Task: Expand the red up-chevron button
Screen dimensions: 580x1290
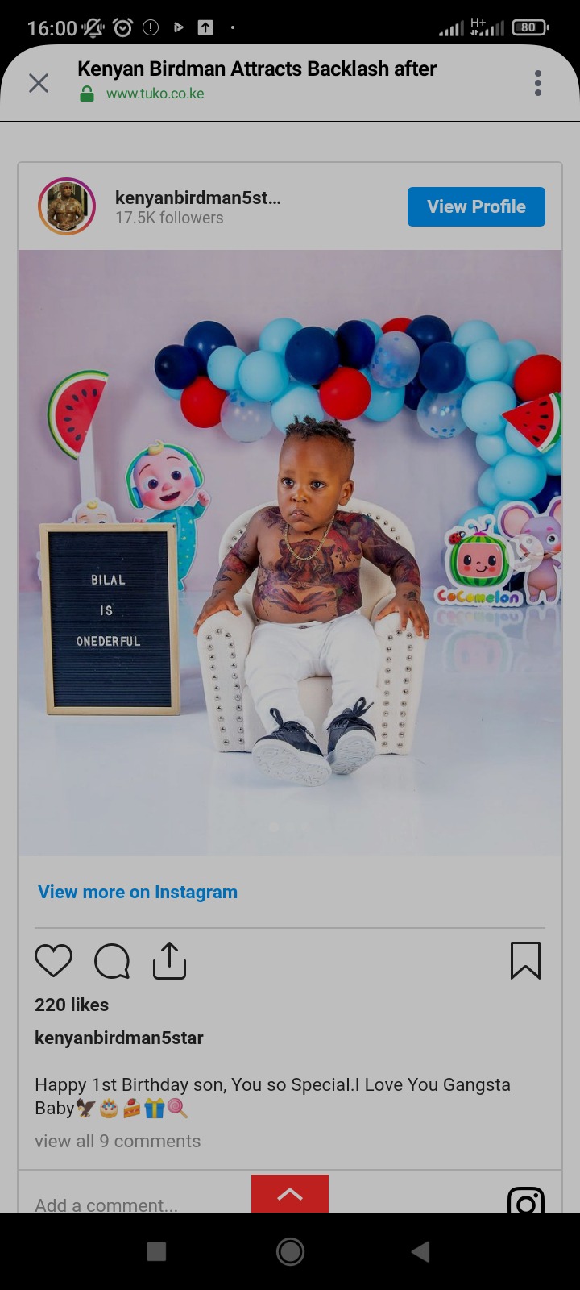Action: 290,1194
